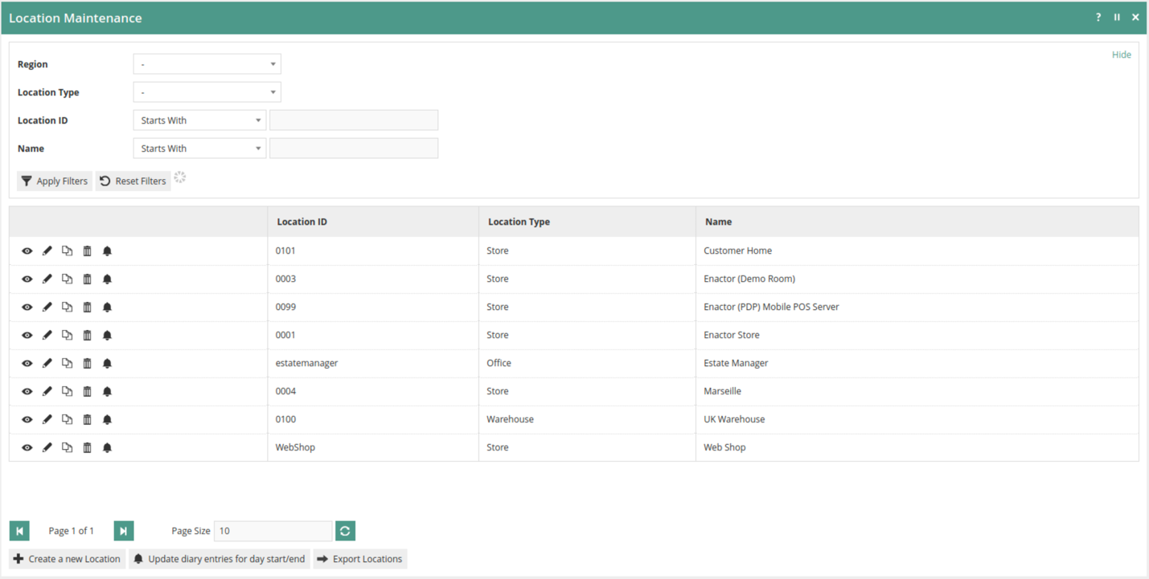Go to the last page of results

click(124, 531)
